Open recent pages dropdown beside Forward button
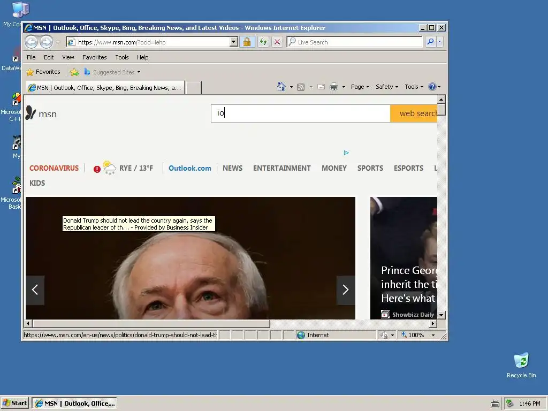Screen dimensions: 548x411 (58, 42)
